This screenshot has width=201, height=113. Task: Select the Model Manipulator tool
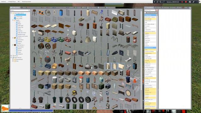150,67
